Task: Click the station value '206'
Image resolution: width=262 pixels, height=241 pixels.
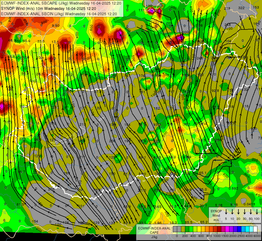Action: tap(112, 141)
